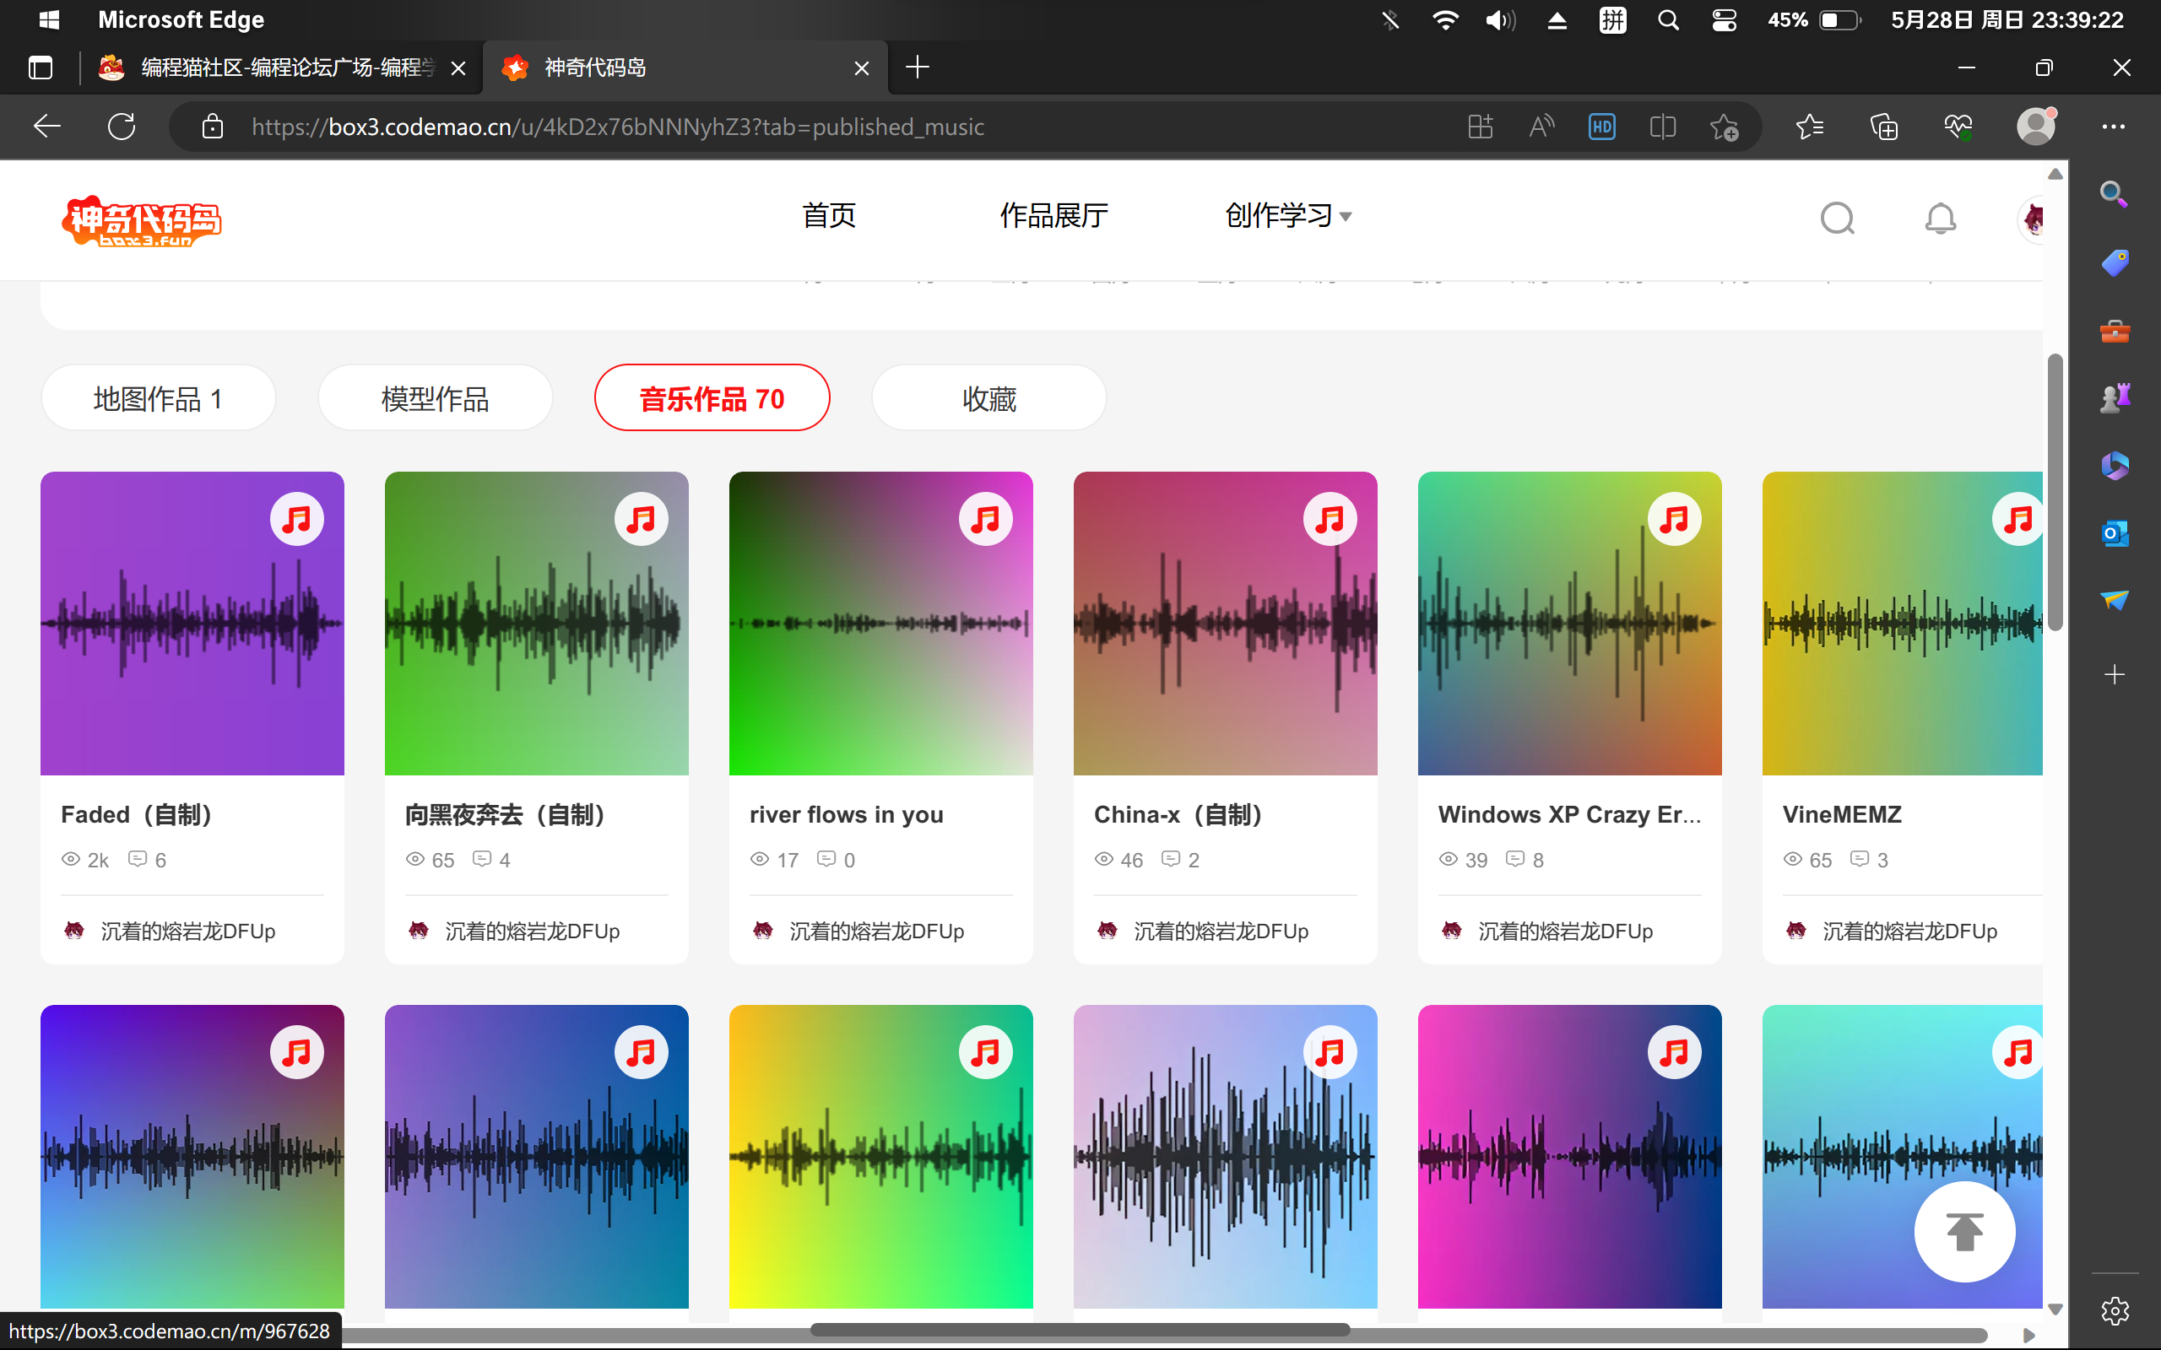2161x1350 pixels.
Task: Switch to 收藏 tab
Action: (988, 398)
